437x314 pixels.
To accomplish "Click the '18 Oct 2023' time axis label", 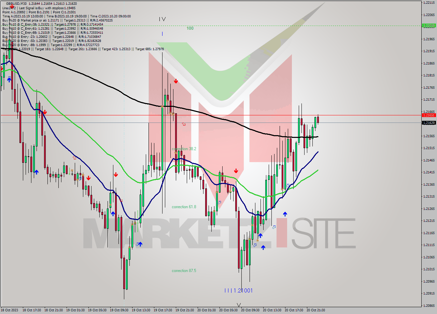I will point(10,310).
